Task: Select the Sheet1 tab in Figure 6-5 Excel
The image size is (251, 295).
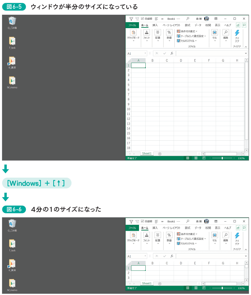Action: pyautogui.click(x=147, y=153)
